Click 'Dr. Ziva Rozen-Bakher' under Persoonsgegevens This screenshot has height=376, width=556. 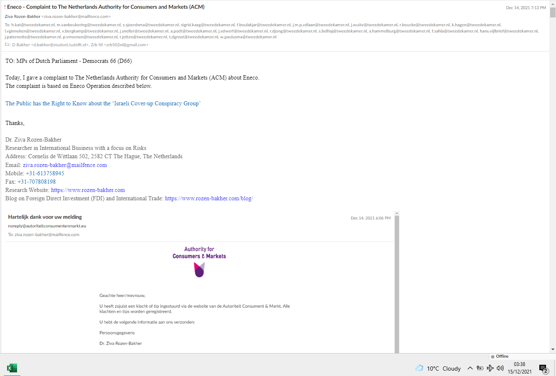(121, 344)
